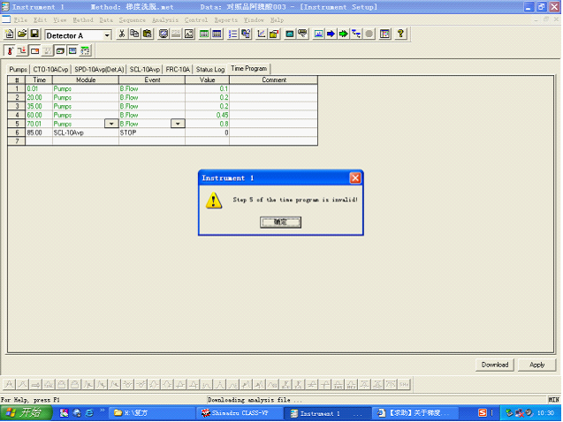The image size is (563, 422).
Task: Click the red thermometer icon in second toolbar
Action: point(10,51)
